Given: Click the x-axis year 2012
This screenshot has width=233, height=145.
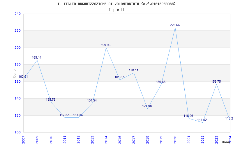Looking at the screenshot, I should [78, 139].
